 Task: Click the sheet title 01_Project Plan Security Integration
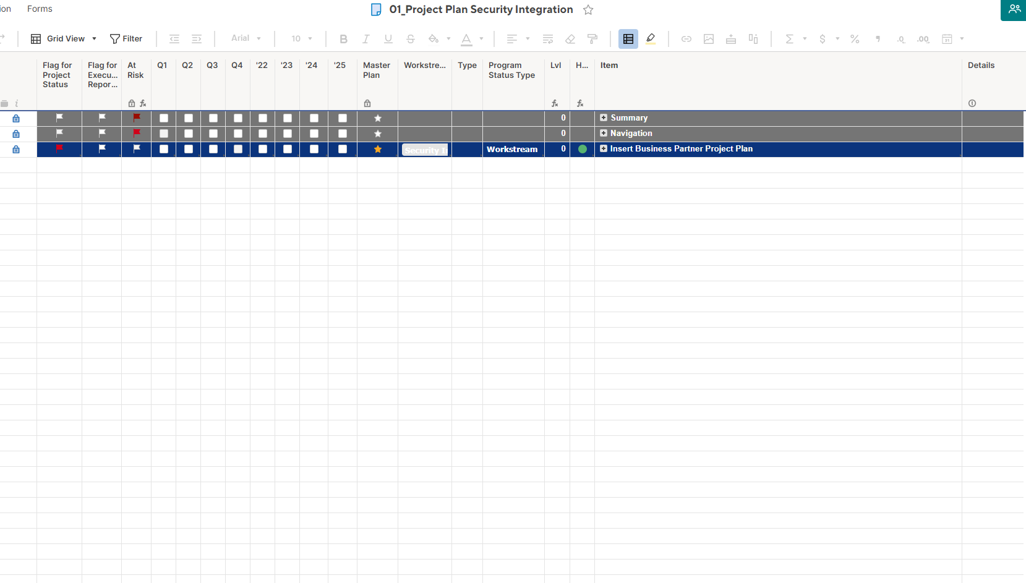[481, 9]
